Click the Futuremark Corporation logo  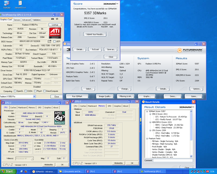pyautogui.click(x=190, y=50)
